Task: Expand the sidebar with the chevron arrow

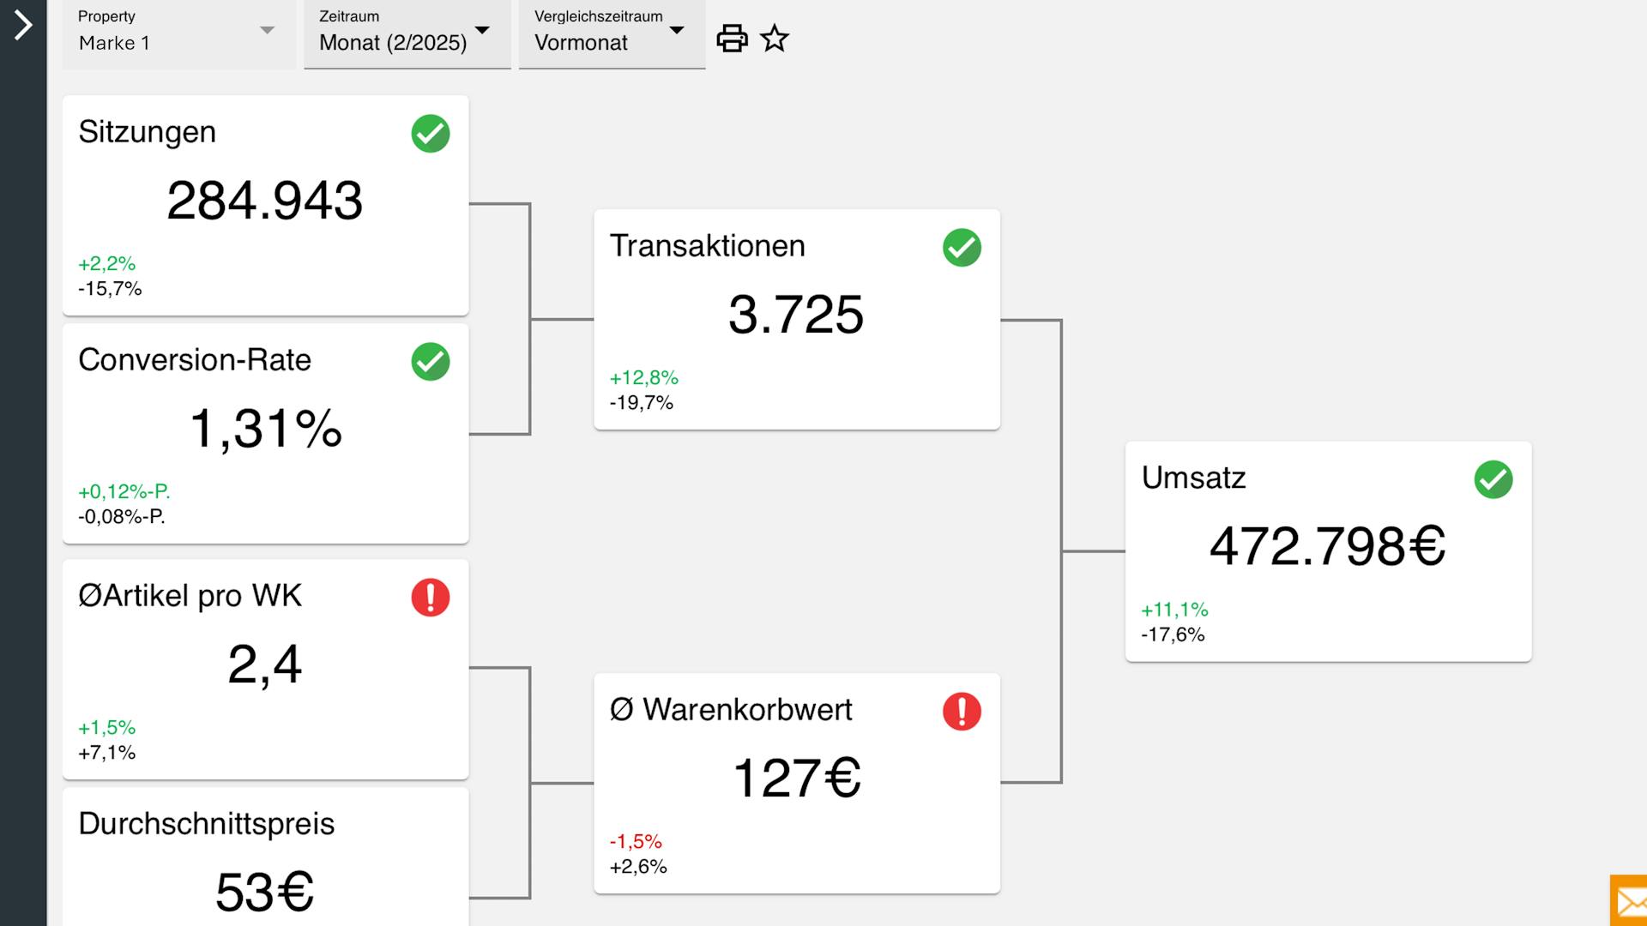Action: point(23,25)
